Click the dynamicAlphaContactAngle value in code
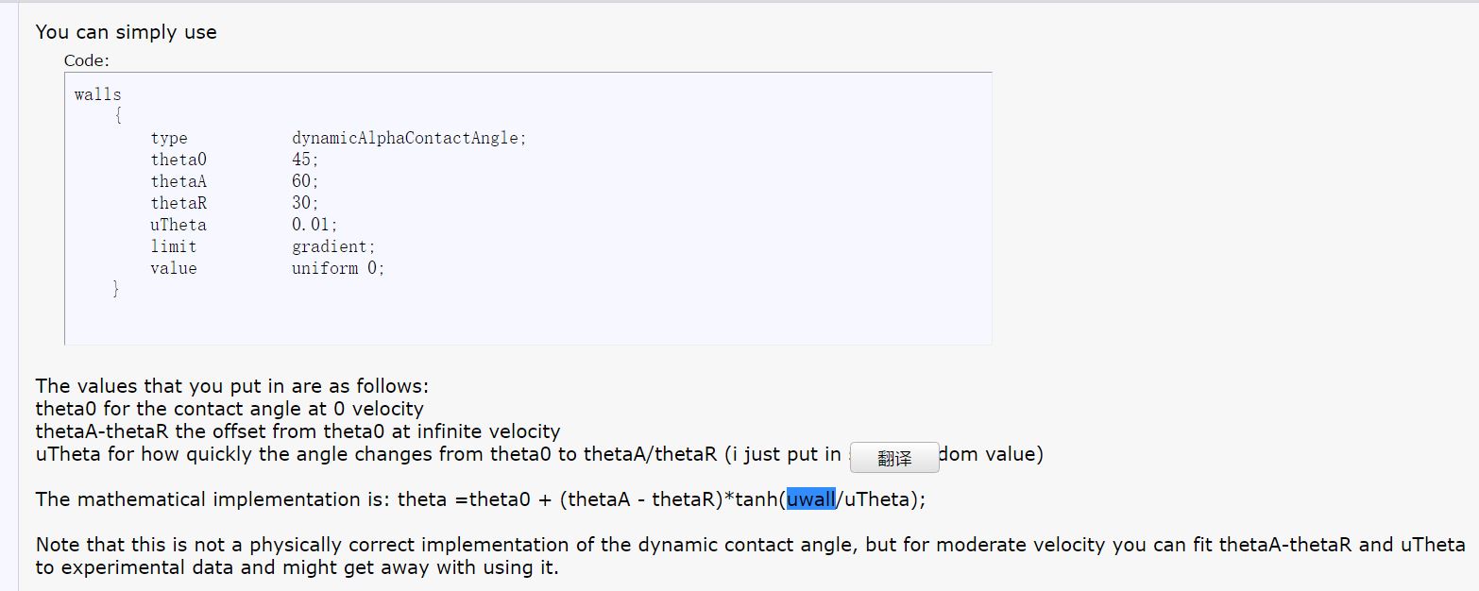The width and height of the screenshot is (1479, 591). point(408,138)
